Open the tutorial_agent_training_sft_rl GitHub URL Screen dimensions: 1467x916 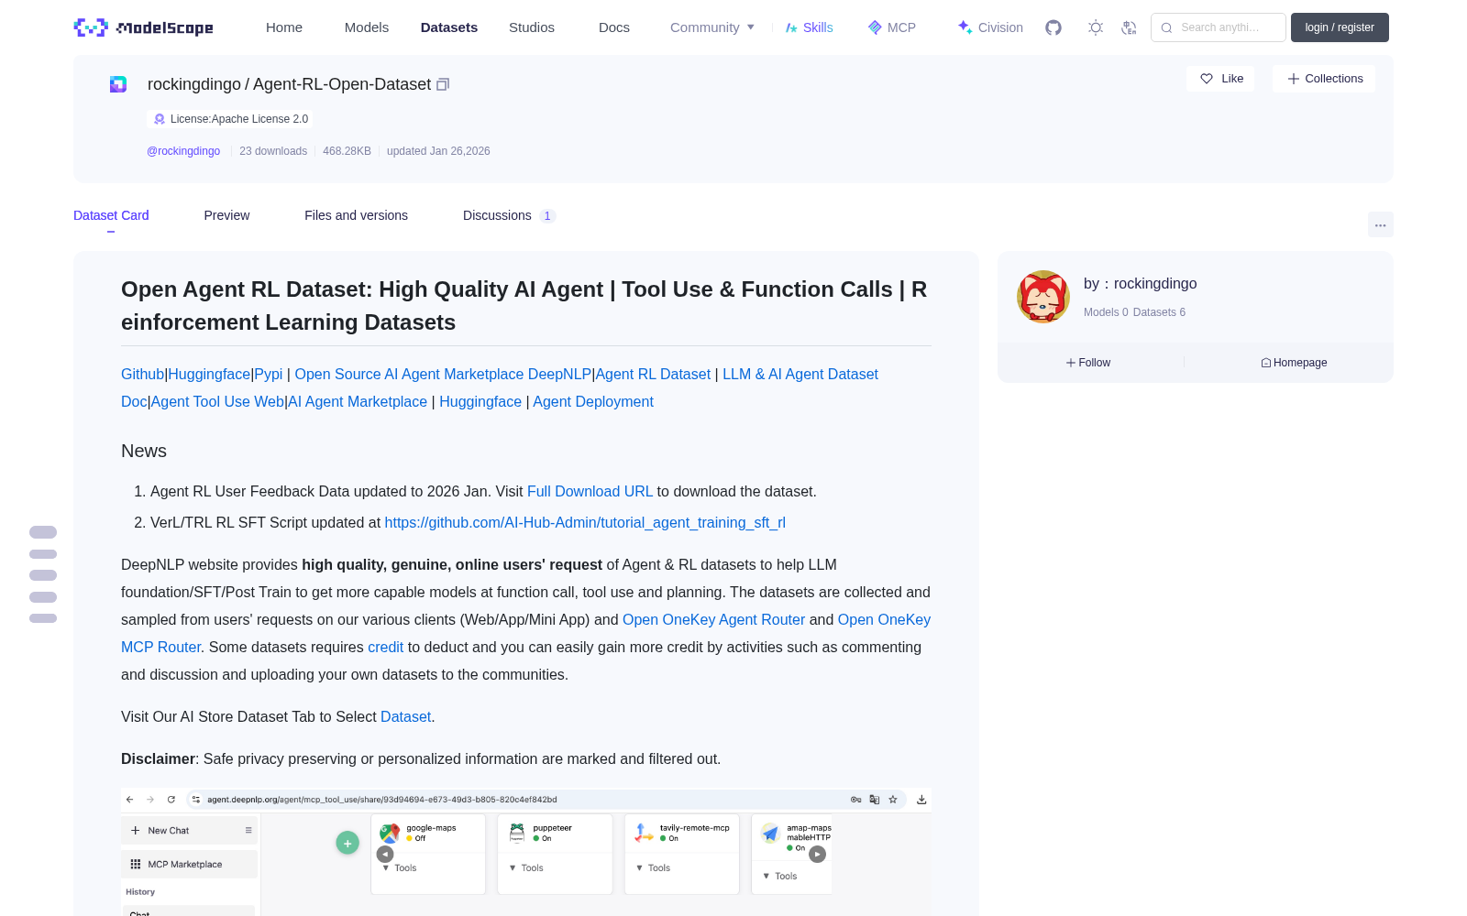tap(585, 522)
